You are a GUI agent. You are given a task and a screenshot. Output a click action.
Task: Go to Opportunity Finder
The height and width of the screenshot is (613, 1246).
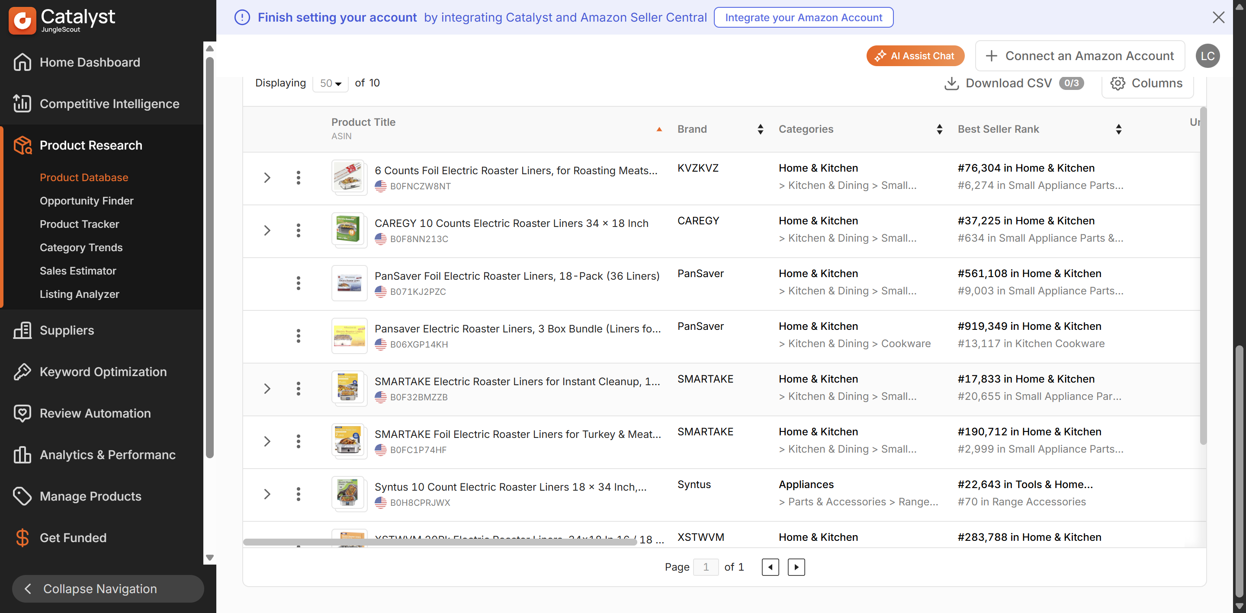87,201
